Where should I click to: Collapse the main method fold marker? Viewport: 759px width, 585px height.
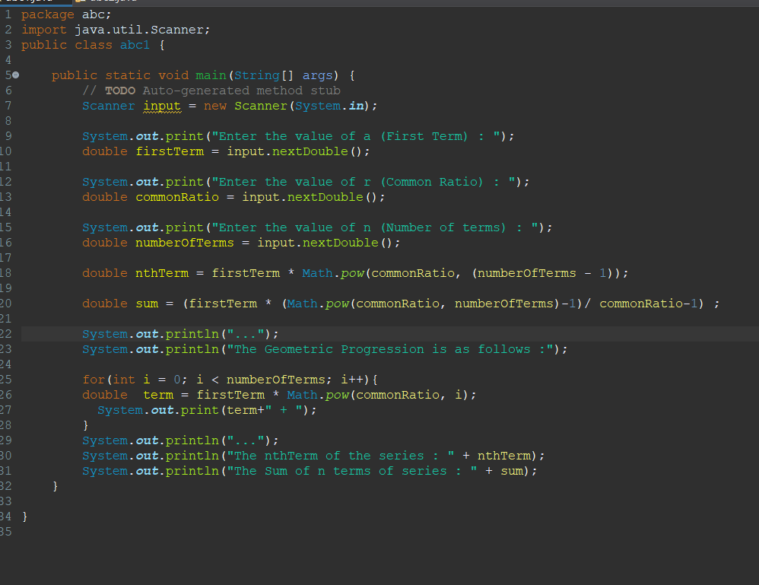click(15, 75)
